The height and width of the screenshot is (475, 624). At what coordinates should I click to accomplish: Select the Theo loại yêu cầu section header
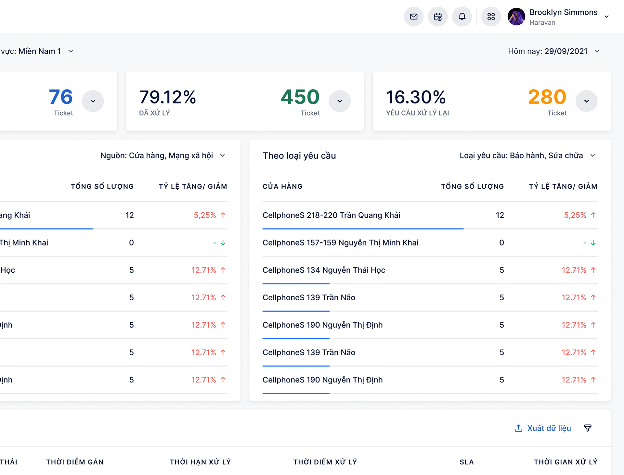[299, 155]
